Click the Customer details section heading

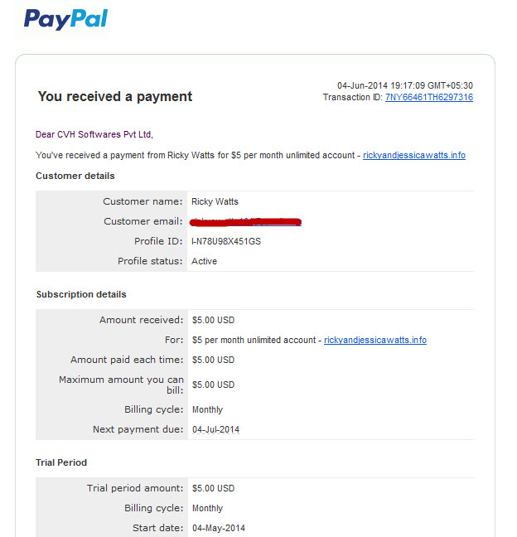pyautogui.click(x=75, y=176)
